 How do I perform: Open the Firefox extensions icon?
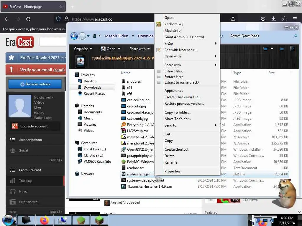(x=284, y=19)
